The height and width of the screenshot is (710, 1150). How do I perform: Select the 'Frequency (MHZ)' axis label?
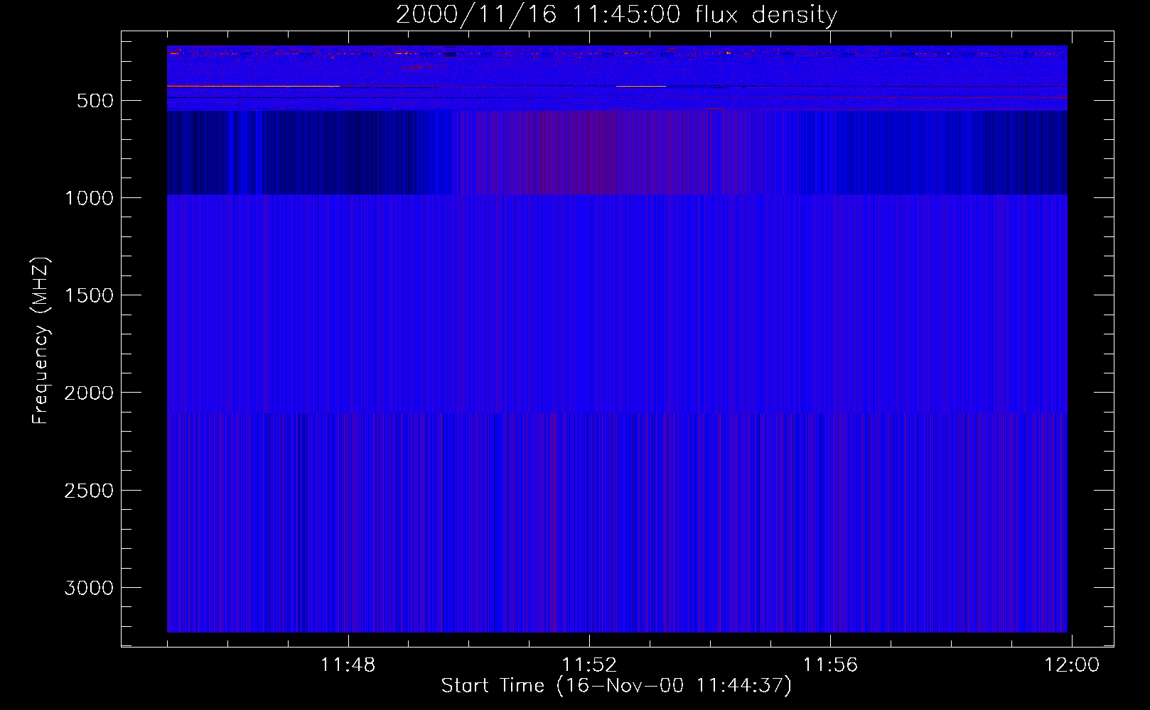(41, 340)
